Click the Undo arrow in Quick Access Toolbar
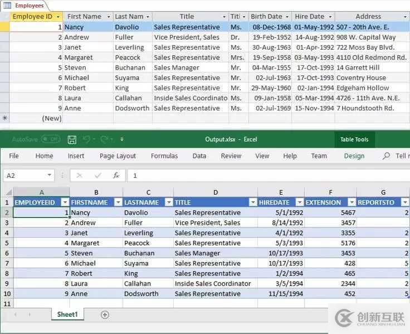Screen dimensions: 410x334 [x=86, y=139]
